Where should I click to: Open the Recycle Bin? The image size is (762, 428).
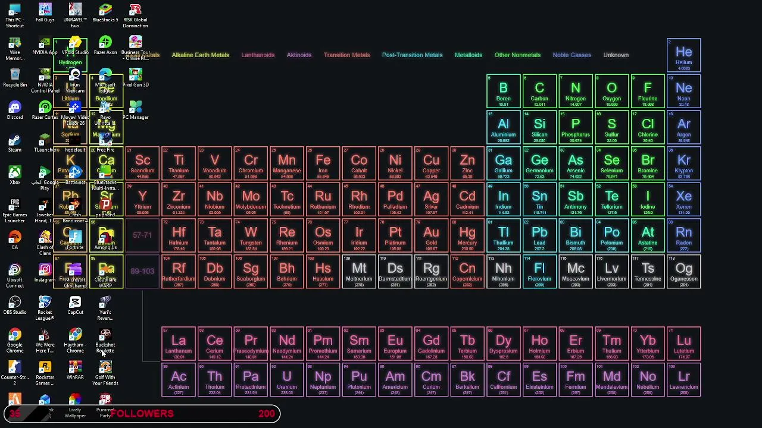click(x=15, y=78)
